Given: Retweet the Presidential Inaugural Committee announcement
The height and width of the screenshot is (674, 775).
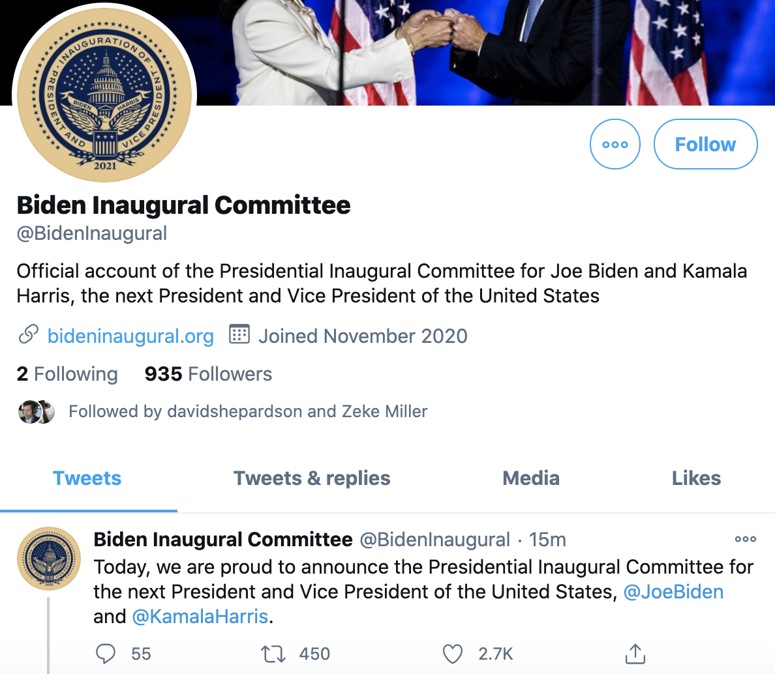Looking at the screenshot, I should pos(273,653).
